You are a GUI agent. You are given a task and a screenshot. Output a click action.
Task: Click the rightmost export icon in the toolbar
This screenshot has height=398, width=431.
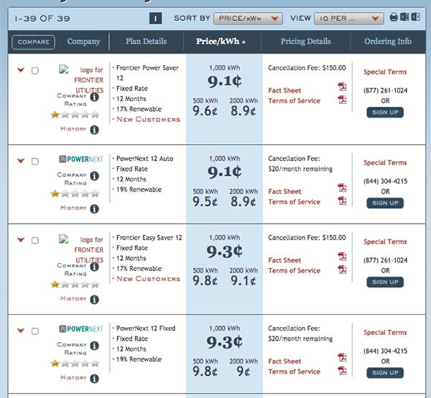tap(415, 16)
